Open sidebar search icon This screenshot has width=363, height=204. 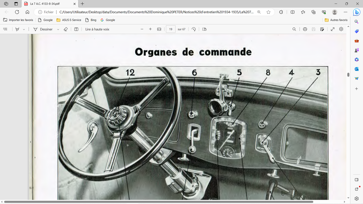point(356,22)
